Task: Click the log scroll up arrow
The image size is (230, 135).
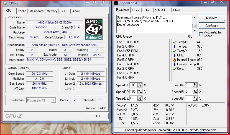Action: click(x=195, y=18)
